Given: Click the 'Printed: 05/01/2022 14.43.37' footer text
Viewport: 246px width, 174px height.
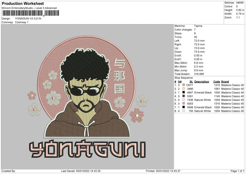Looking at the screenshot, I should click(163, 171).
